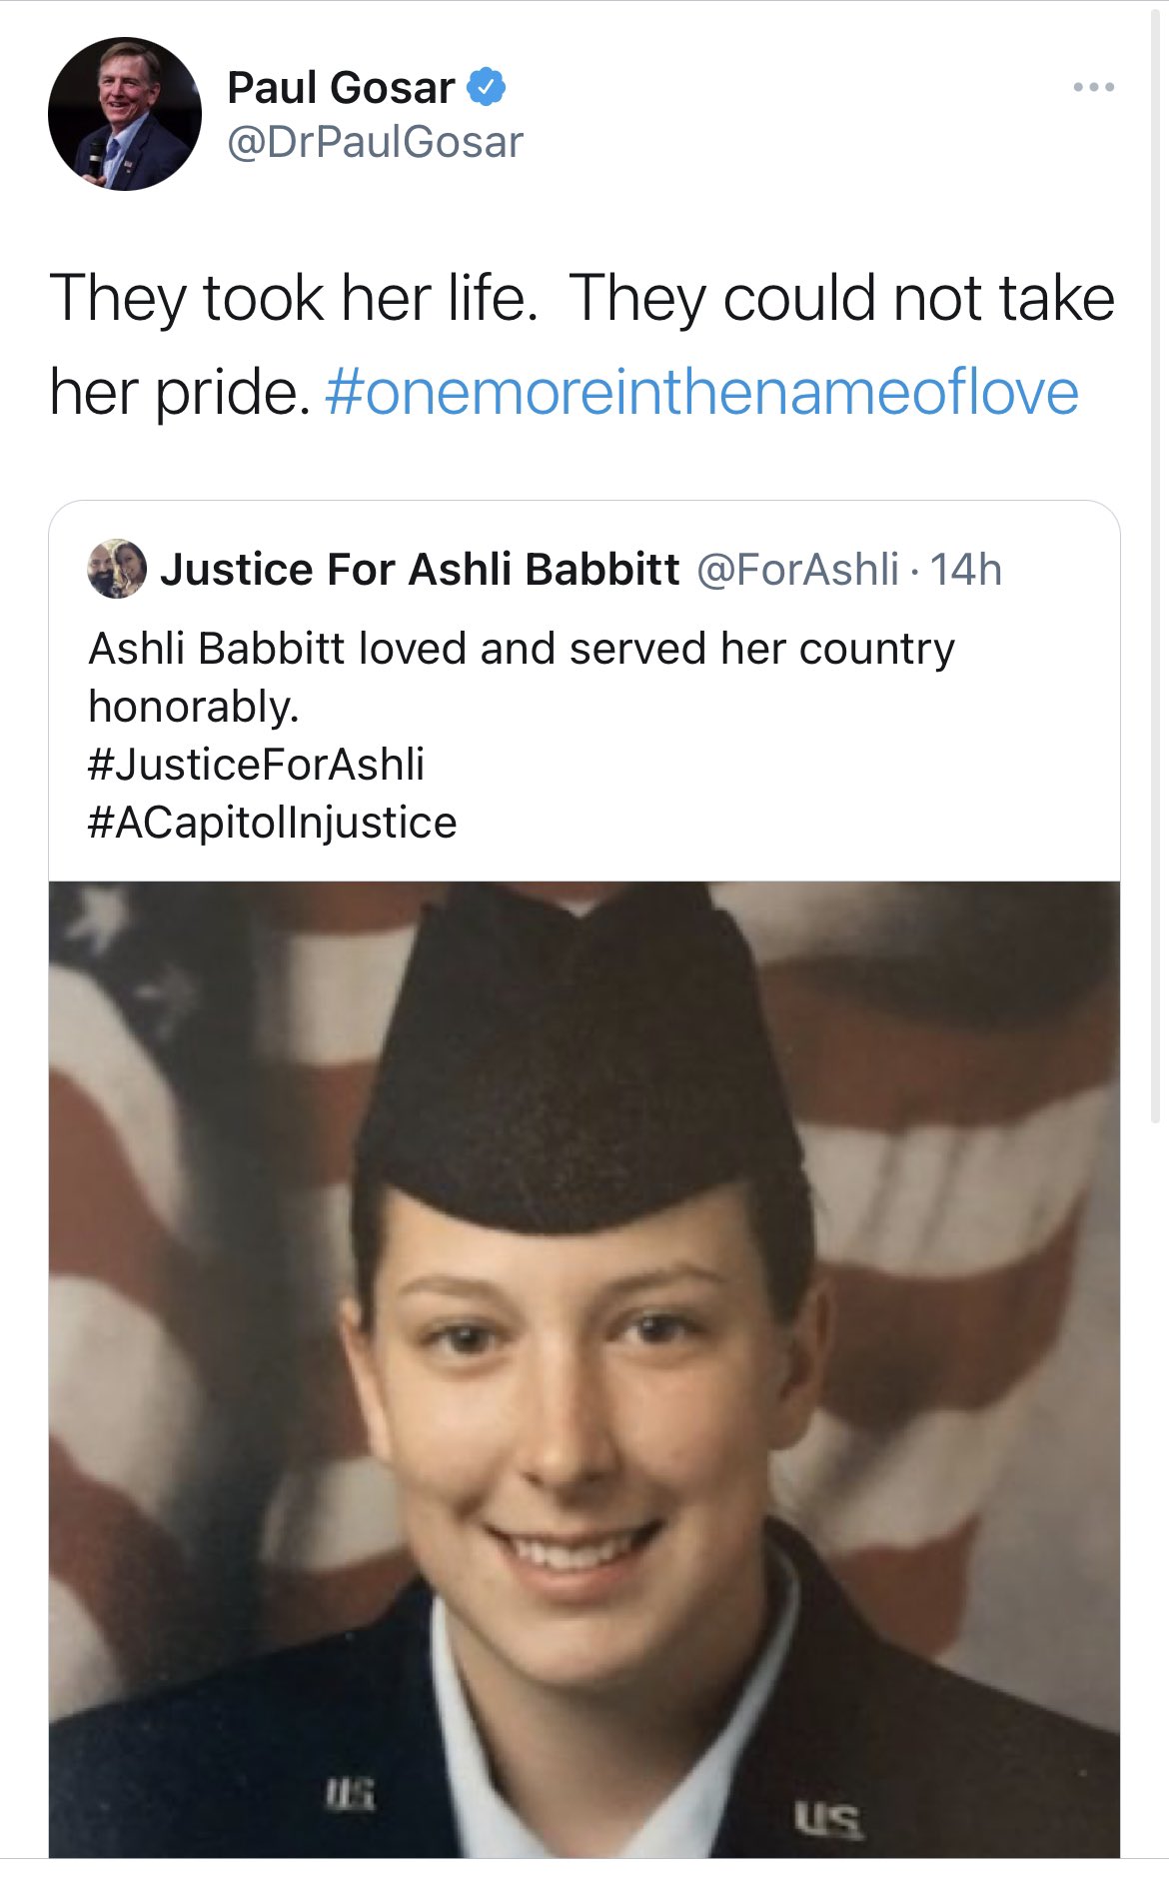Click the word 'honorably.' in the quoted tweet
Image resolution: width=1169 pixels, height=1883 pixels.
coord(194,707)
